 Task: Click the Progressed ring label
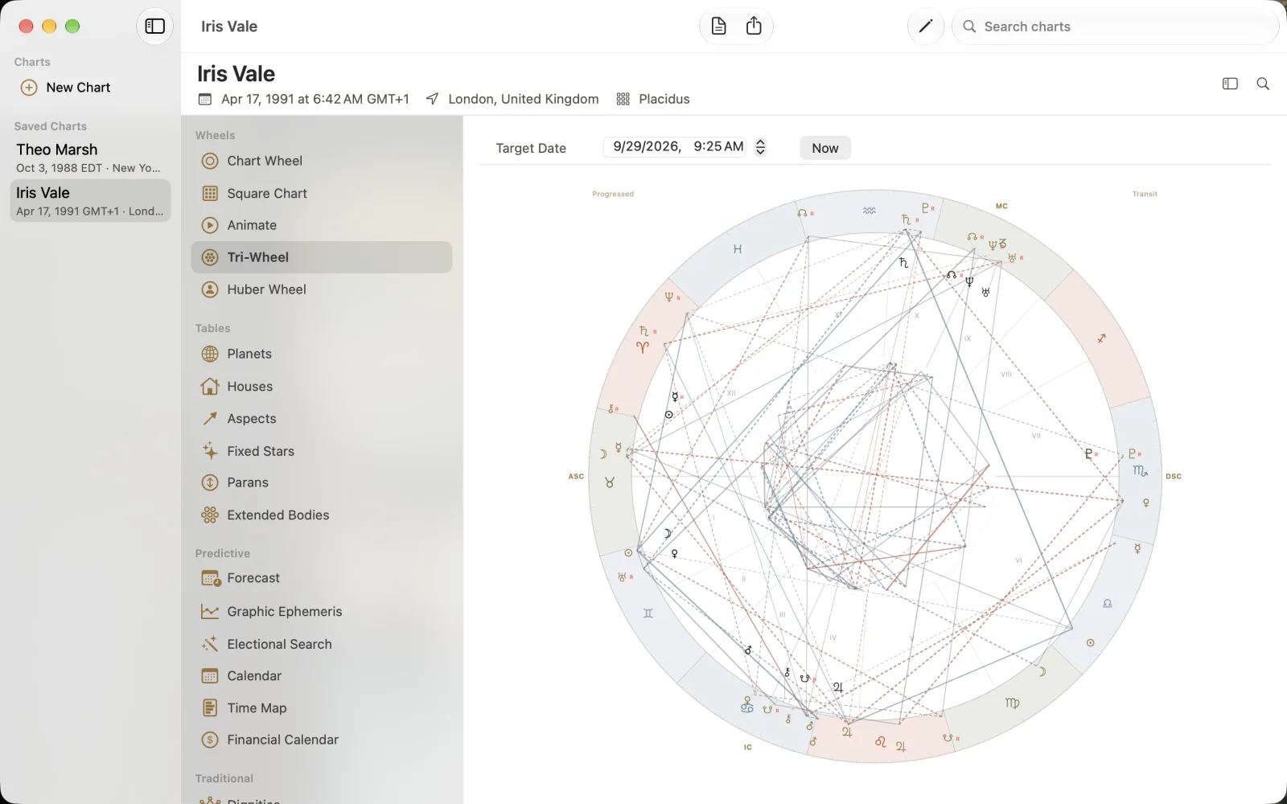tap(613, 194)
